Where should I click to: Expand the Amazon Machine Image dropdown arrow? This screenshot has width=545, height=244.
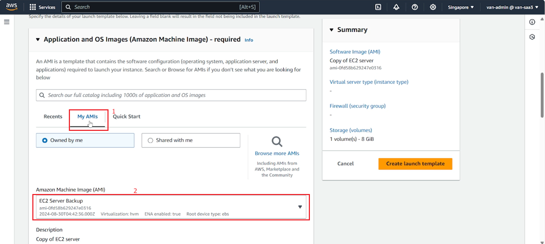(x=300, y=207)
